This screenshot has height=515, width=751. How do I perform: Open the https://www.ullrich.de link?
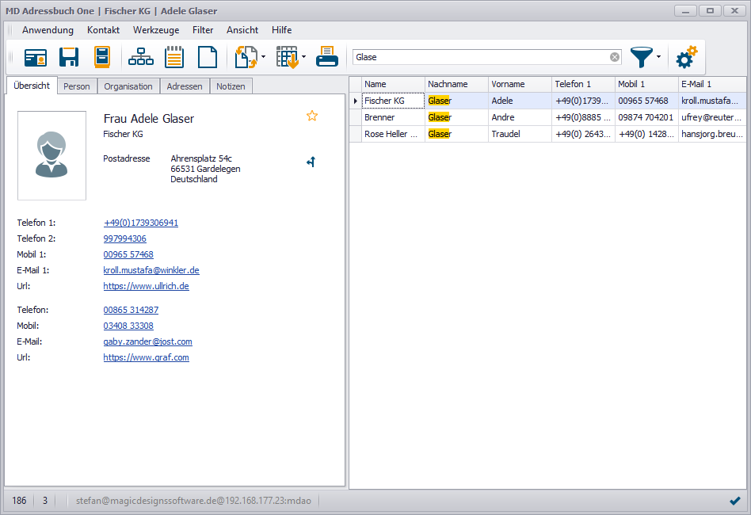(x=146, y=286)
